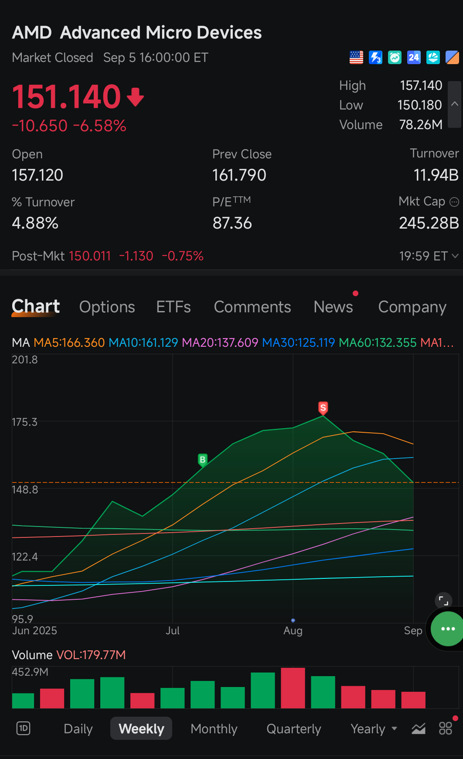This screenshot has height=759, width=463.
Task: Tap the High value 157.140
Action: click(x=421, y=85)
